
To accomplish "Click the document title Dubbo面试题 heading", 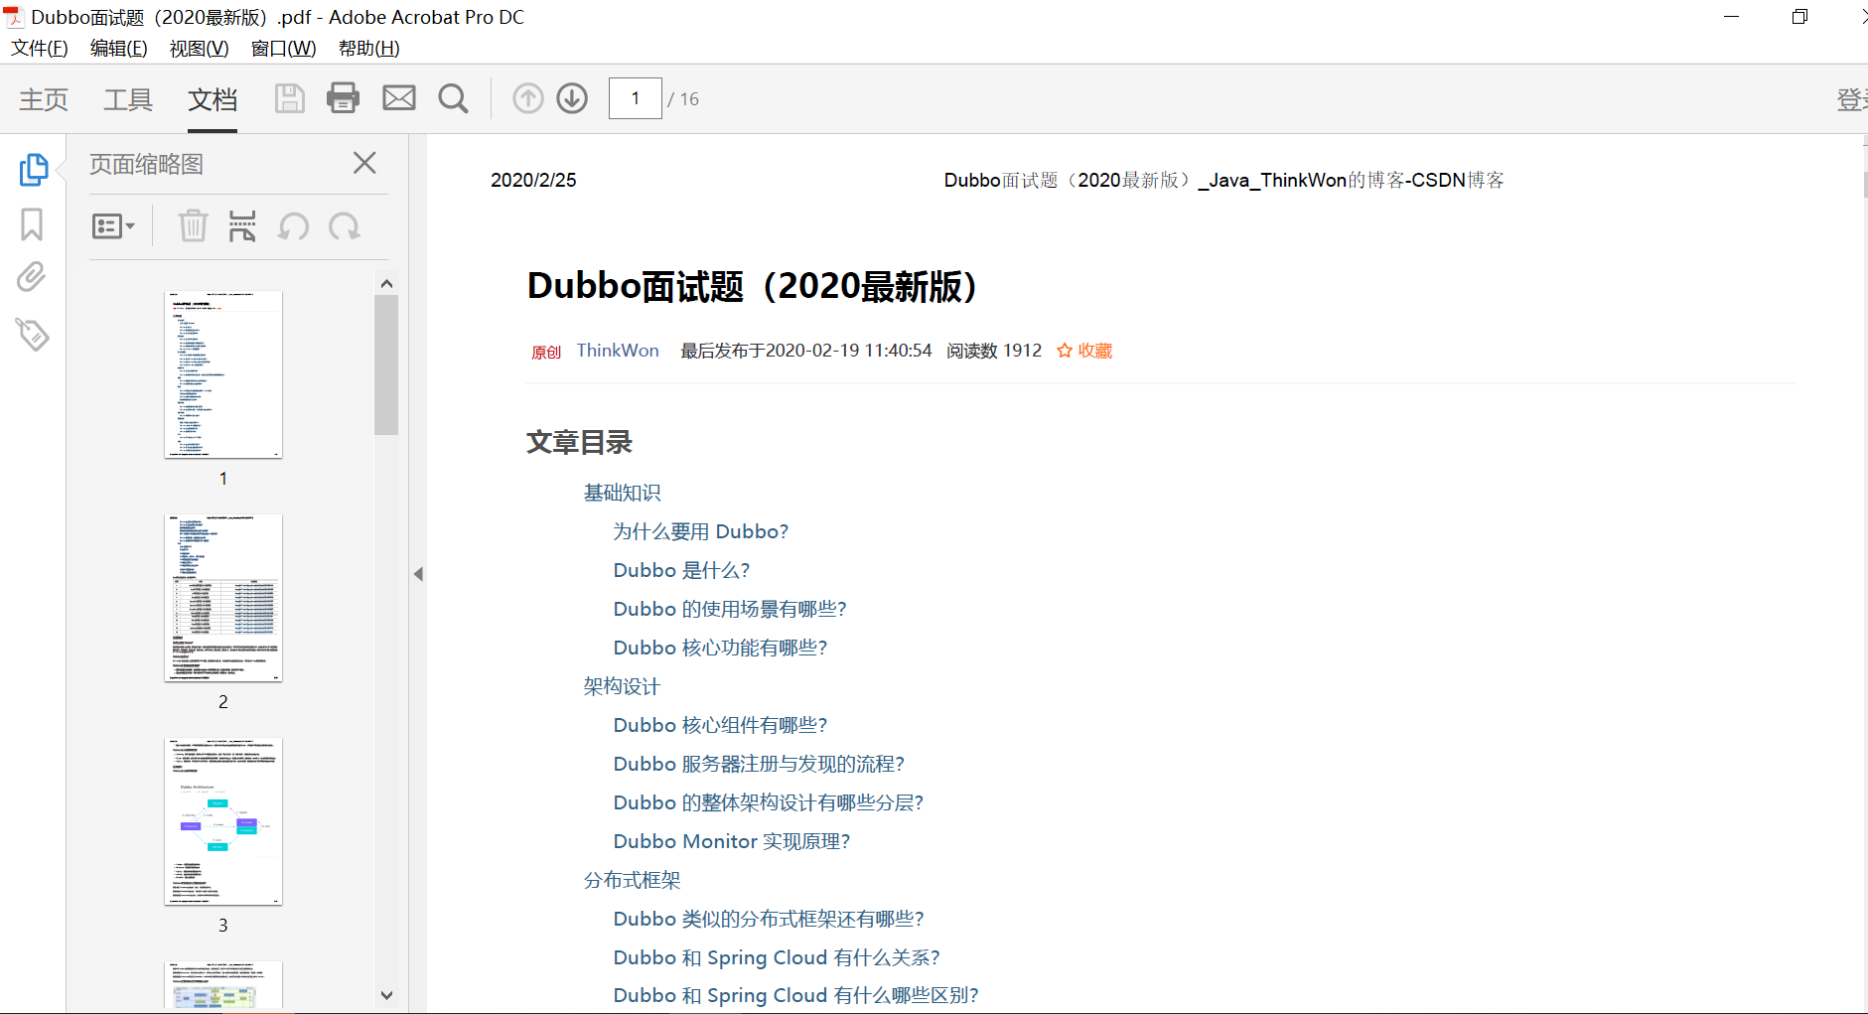I will [x=752, y=286].
